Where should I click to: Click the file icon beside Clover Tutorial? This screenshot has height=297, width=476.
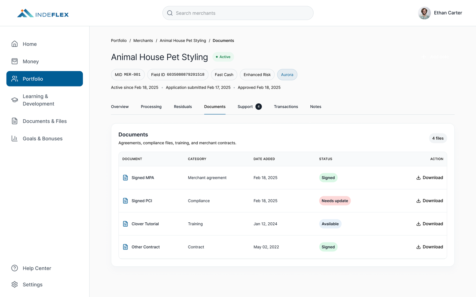[x=125, y=224]
